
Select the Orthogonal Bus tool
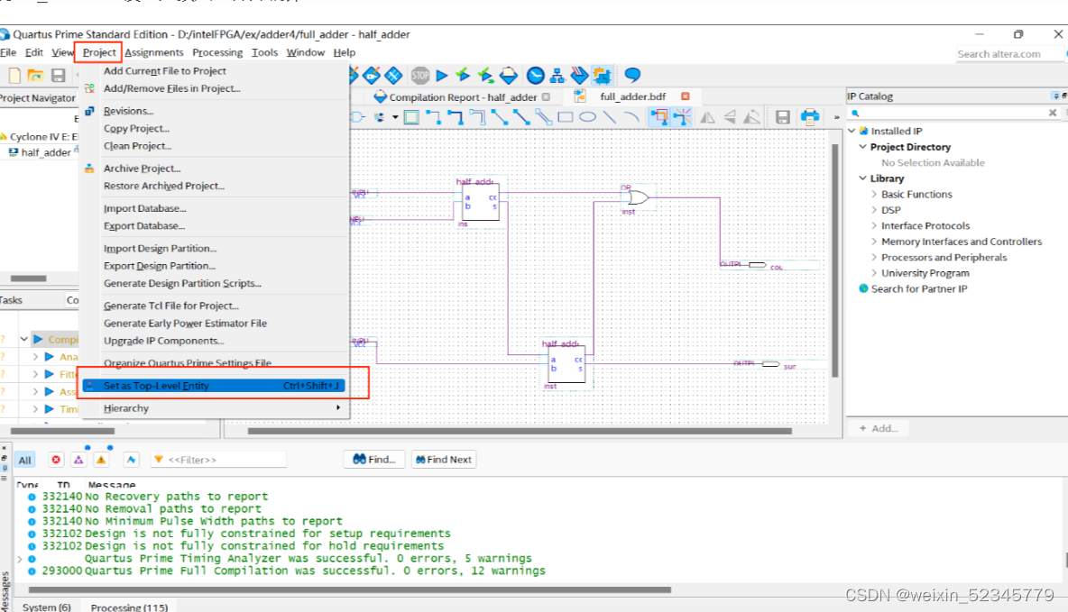pyautogui.click(x=455, y=117)
